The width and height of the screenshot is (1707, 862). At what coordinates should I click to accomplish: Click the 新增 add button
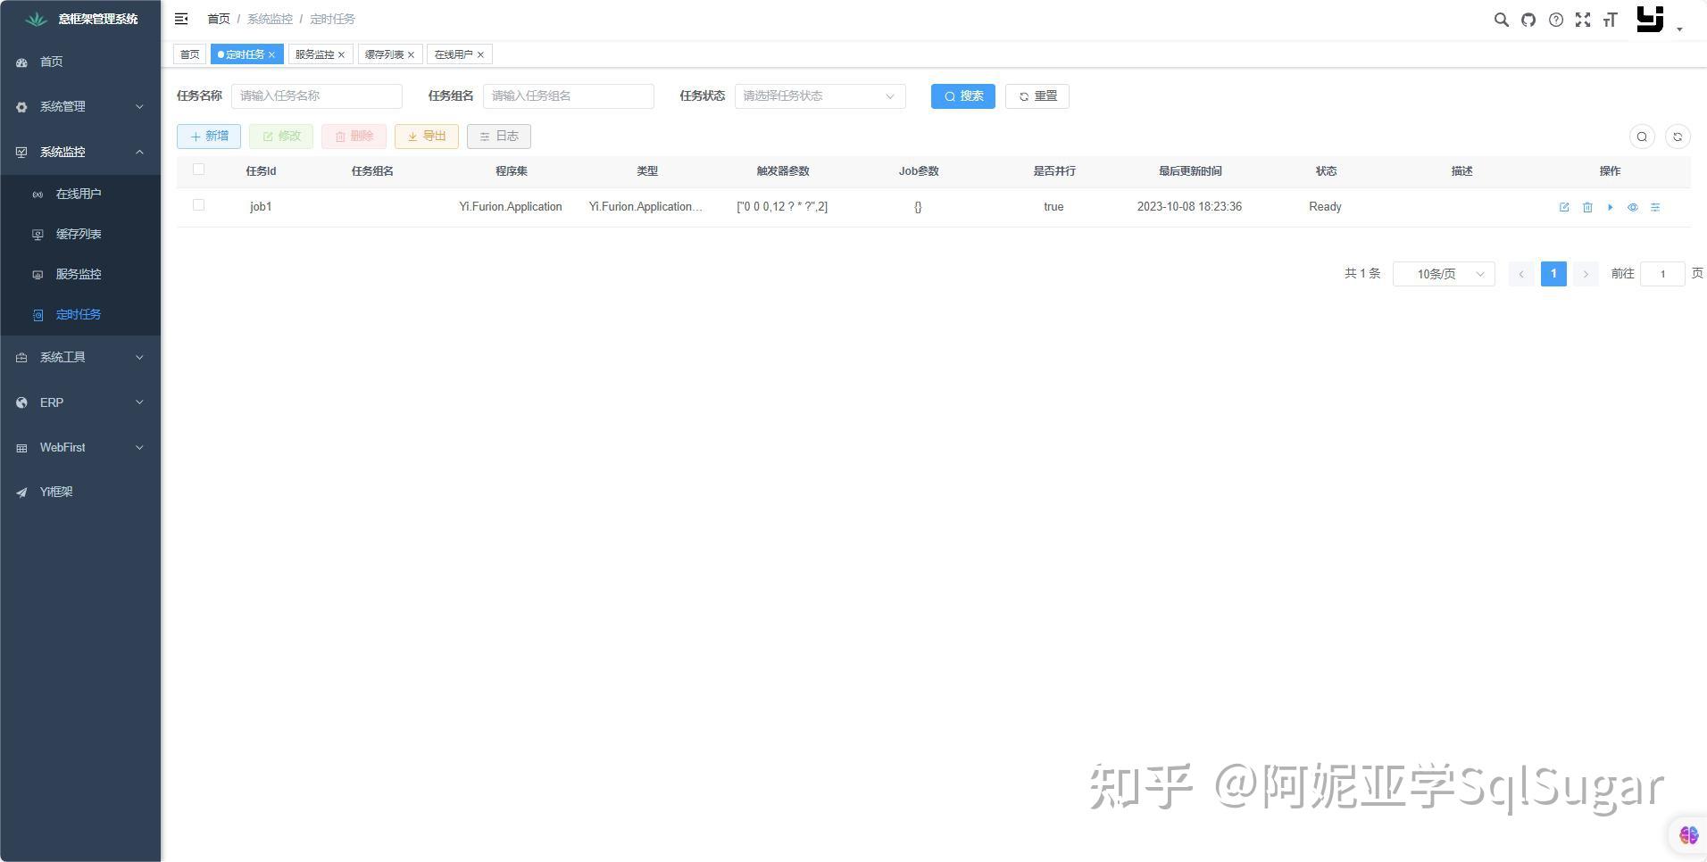point(208,136)
